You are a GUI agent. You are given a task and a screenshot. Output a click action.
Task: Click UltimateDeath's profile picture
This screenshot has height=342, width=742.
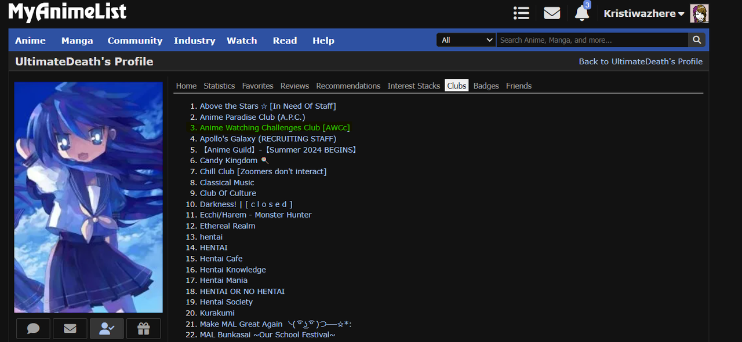pyautogui.click(x=89, y=197)
